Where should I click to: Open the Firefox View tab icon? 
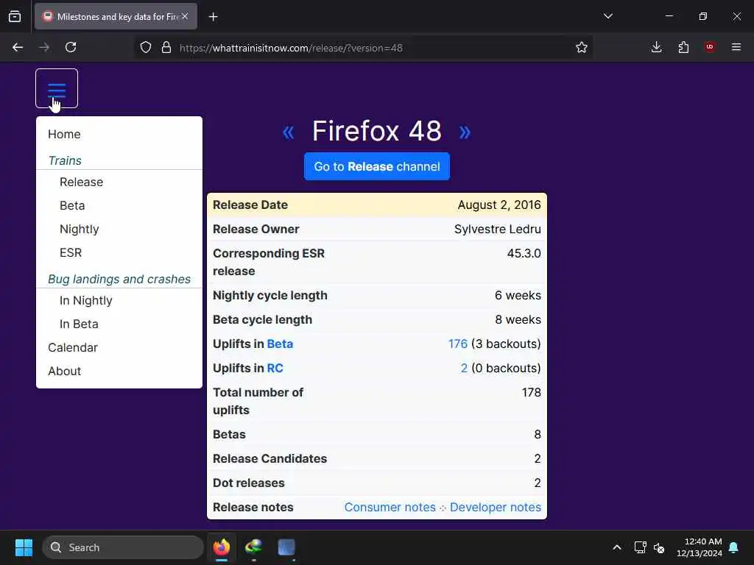click(x=15, y=16)
